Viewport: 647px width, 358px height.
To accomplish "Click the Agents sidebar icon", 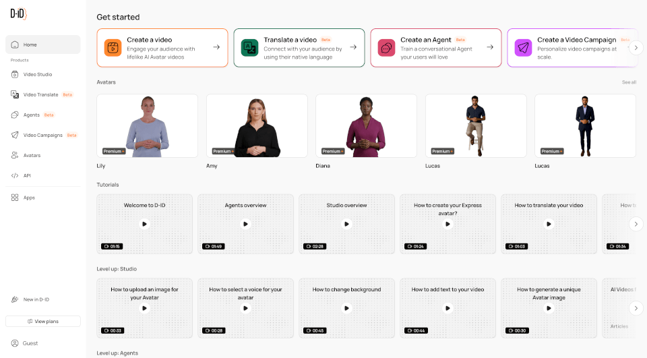I will 15,115.
